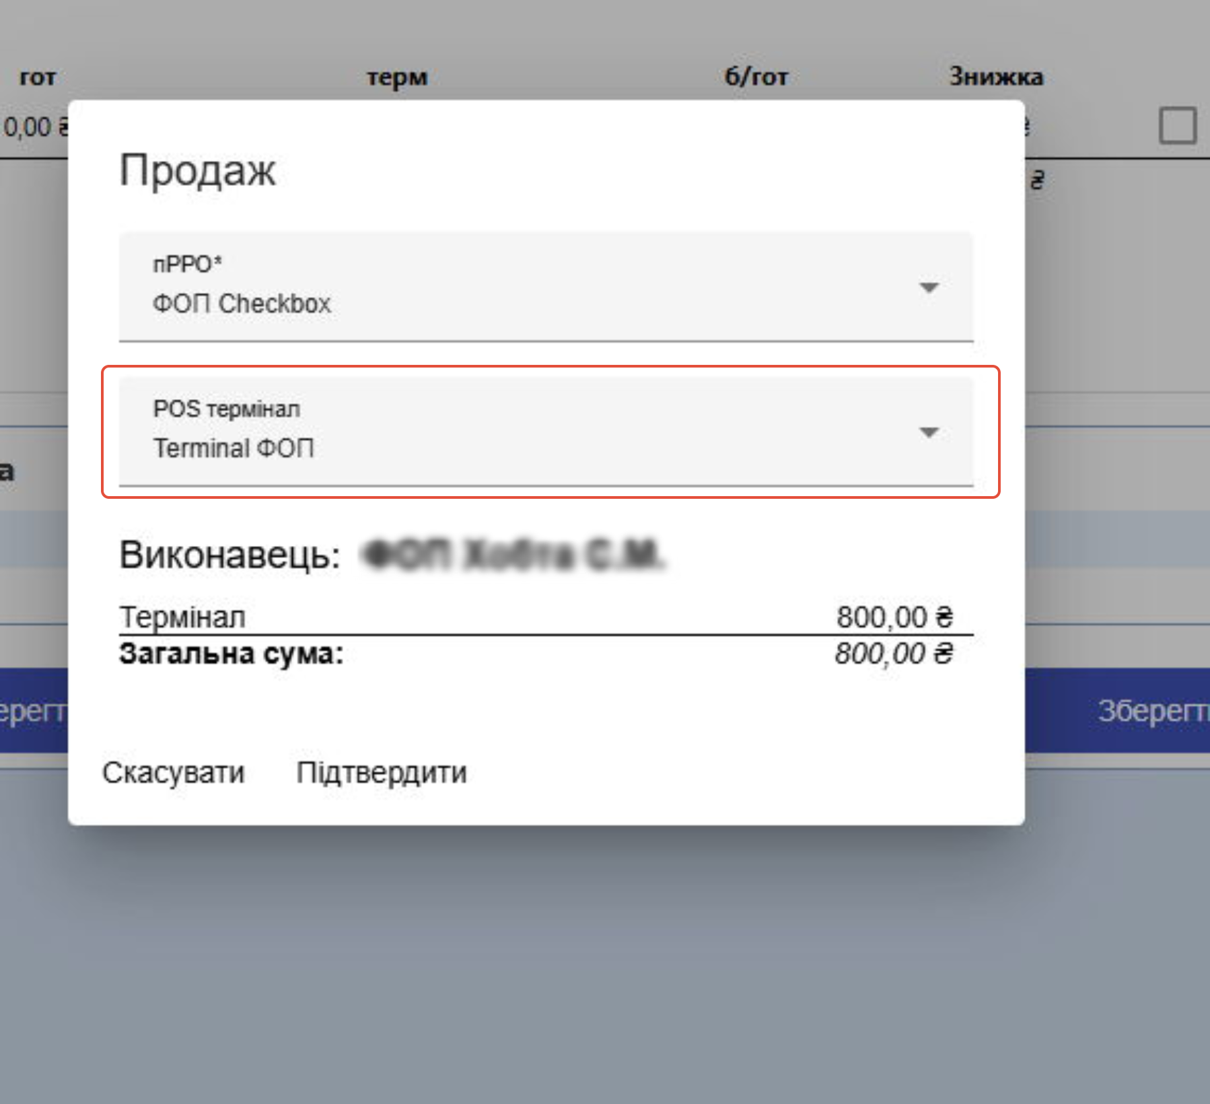Click the Термінал 800,00 ₴ amount
This screenshot has height=1104, width=1210.
(894, 617)
